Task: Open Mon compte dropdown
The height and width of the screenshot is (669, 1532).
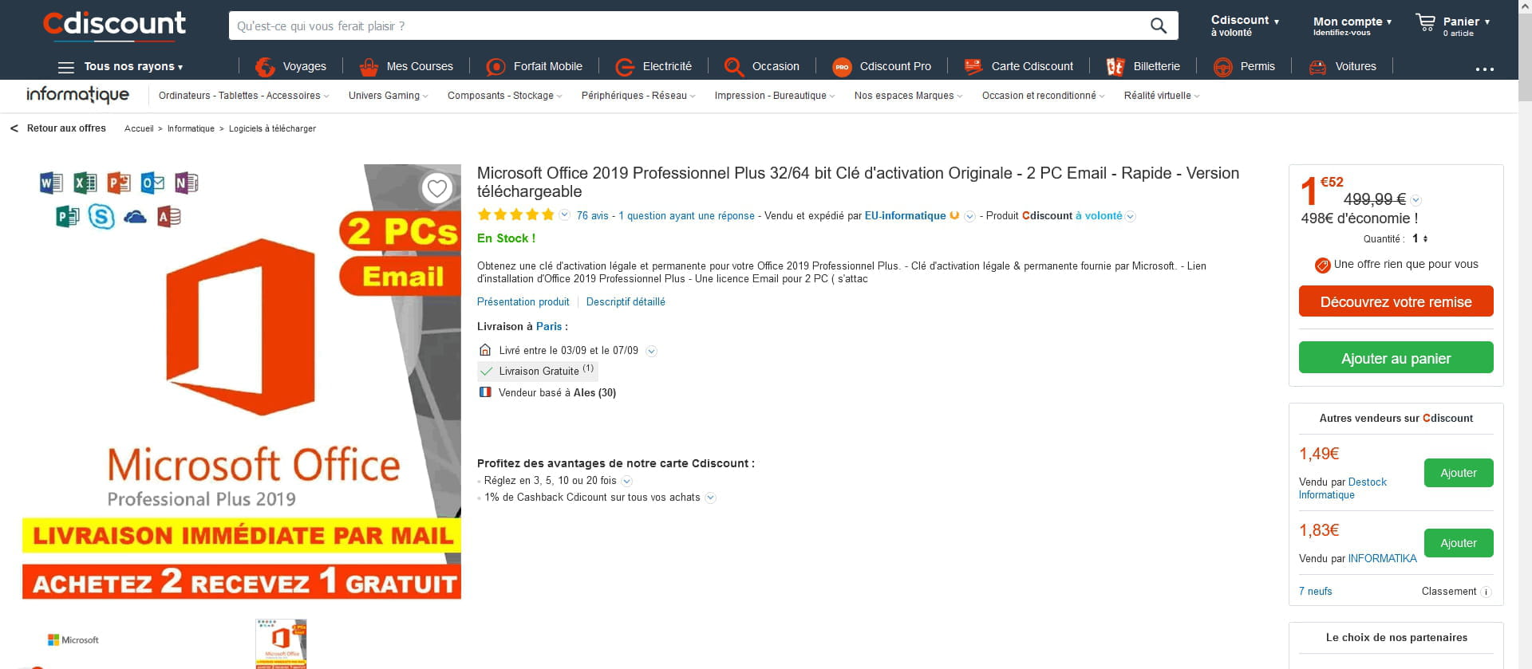Action: 1352,26
